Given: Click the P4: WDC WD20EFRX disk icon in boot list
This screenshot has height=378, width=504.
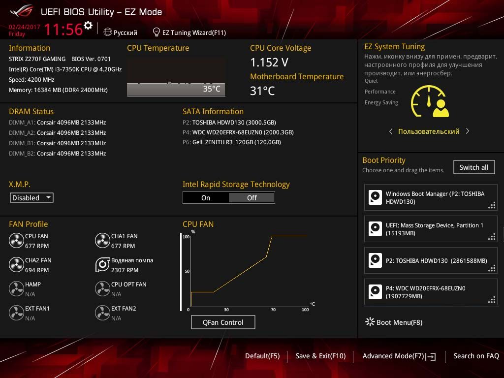Looking at the screenshot, I should point(375,292).
